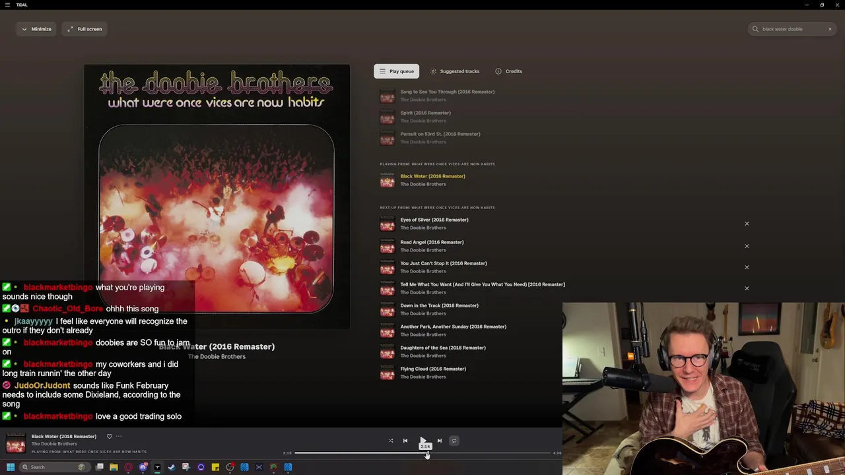Click the player bar album thumbnail
This screenshot has width=845, height=475.
(x=16, y=443)
